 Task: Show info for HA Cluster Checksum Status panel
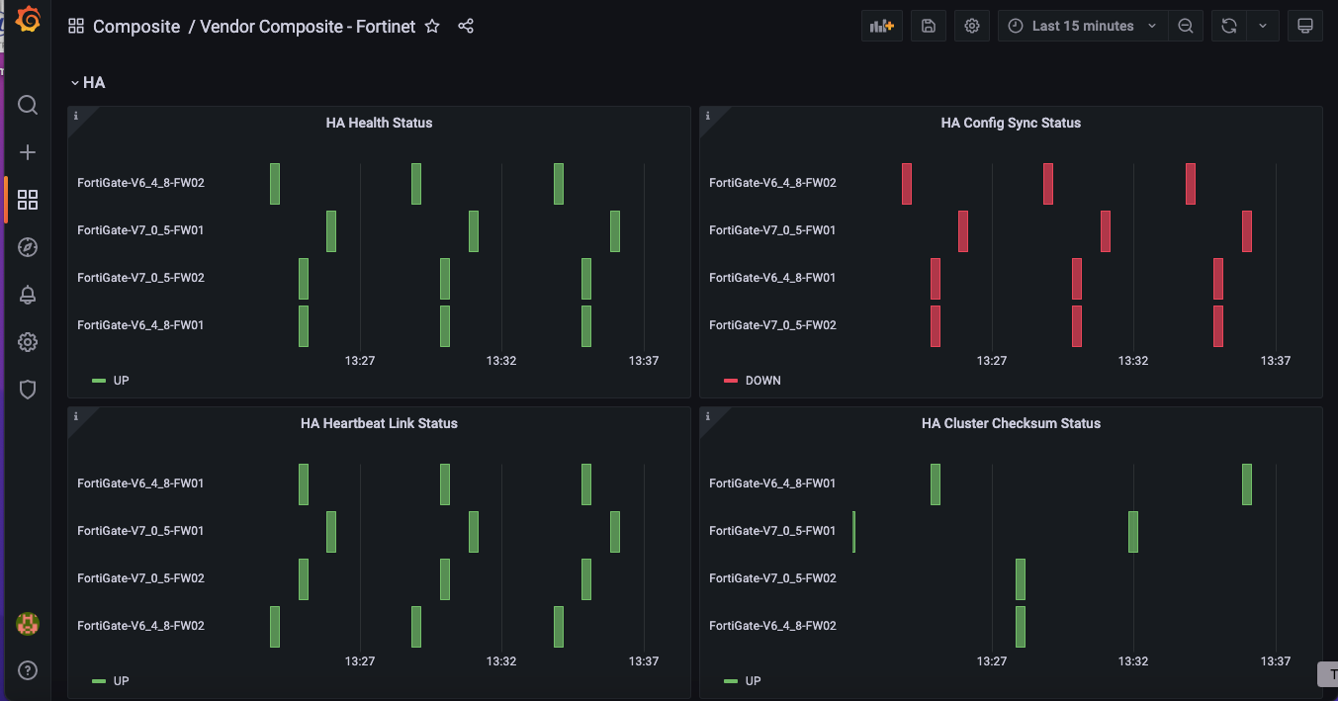pyautogui.click(x=708, y=416)
